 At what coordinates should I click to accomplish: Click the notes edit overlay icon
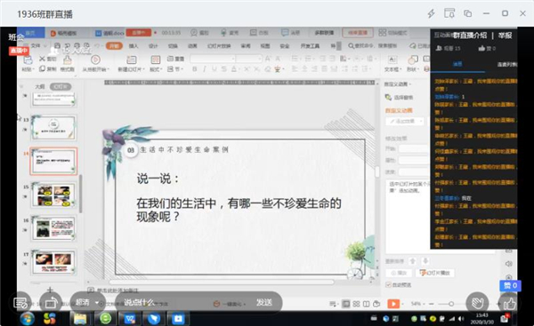coord(20,303)
